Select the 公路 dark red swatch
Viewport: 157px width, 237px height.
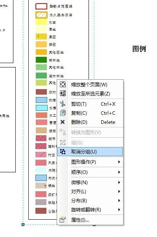pyautogui.click(x=41, y=211)
